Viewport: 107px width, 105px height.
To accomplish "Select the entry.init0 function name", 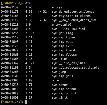I will click(61, 25).
